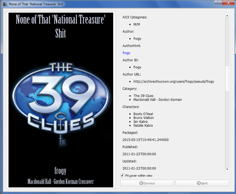
Task: Click character 'Bruno Walton'
Action: [144, 118]
